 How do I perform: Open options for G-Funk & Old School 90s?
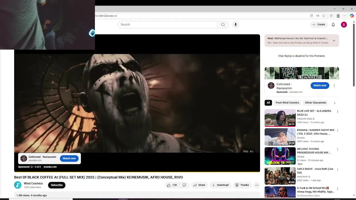pos(338,189)
